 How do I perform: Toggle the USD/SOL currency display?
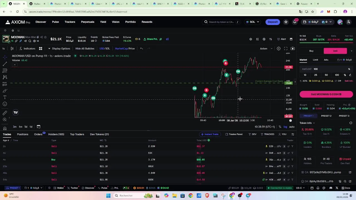[x=105, y=49]
